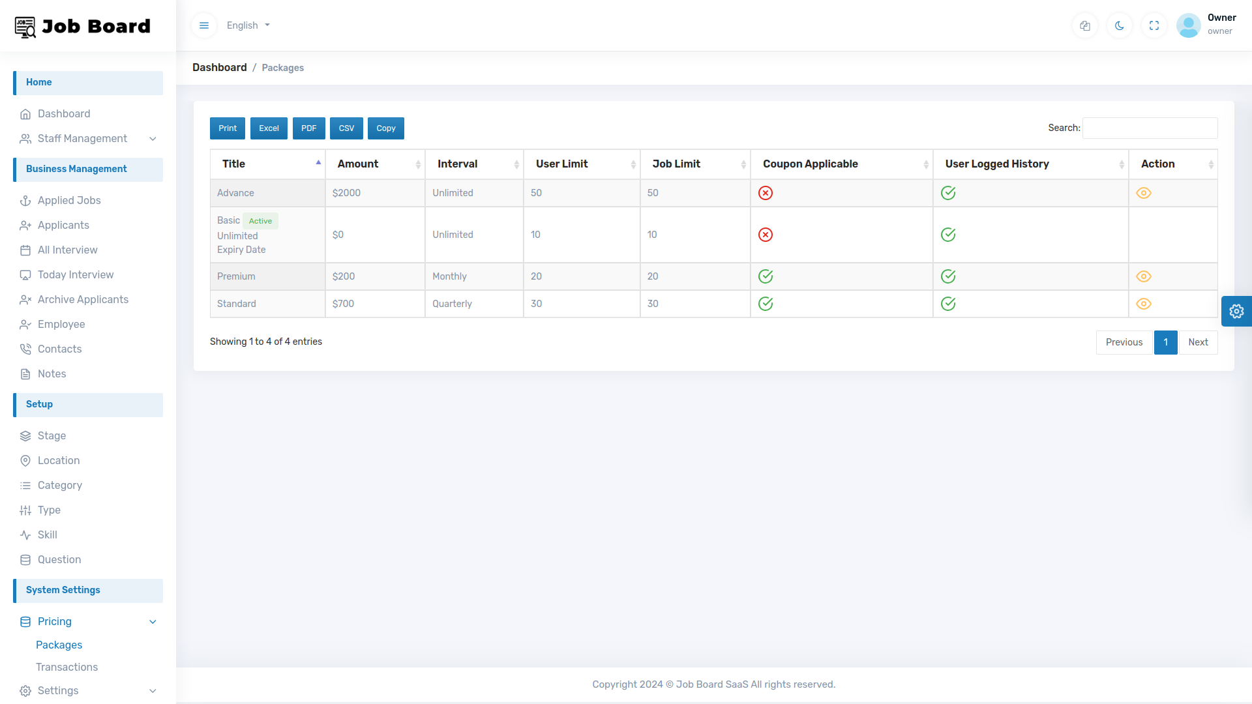1252x704 pixels.
Task: Open Standard package details with eye icon
Action: coord(1144,304)
